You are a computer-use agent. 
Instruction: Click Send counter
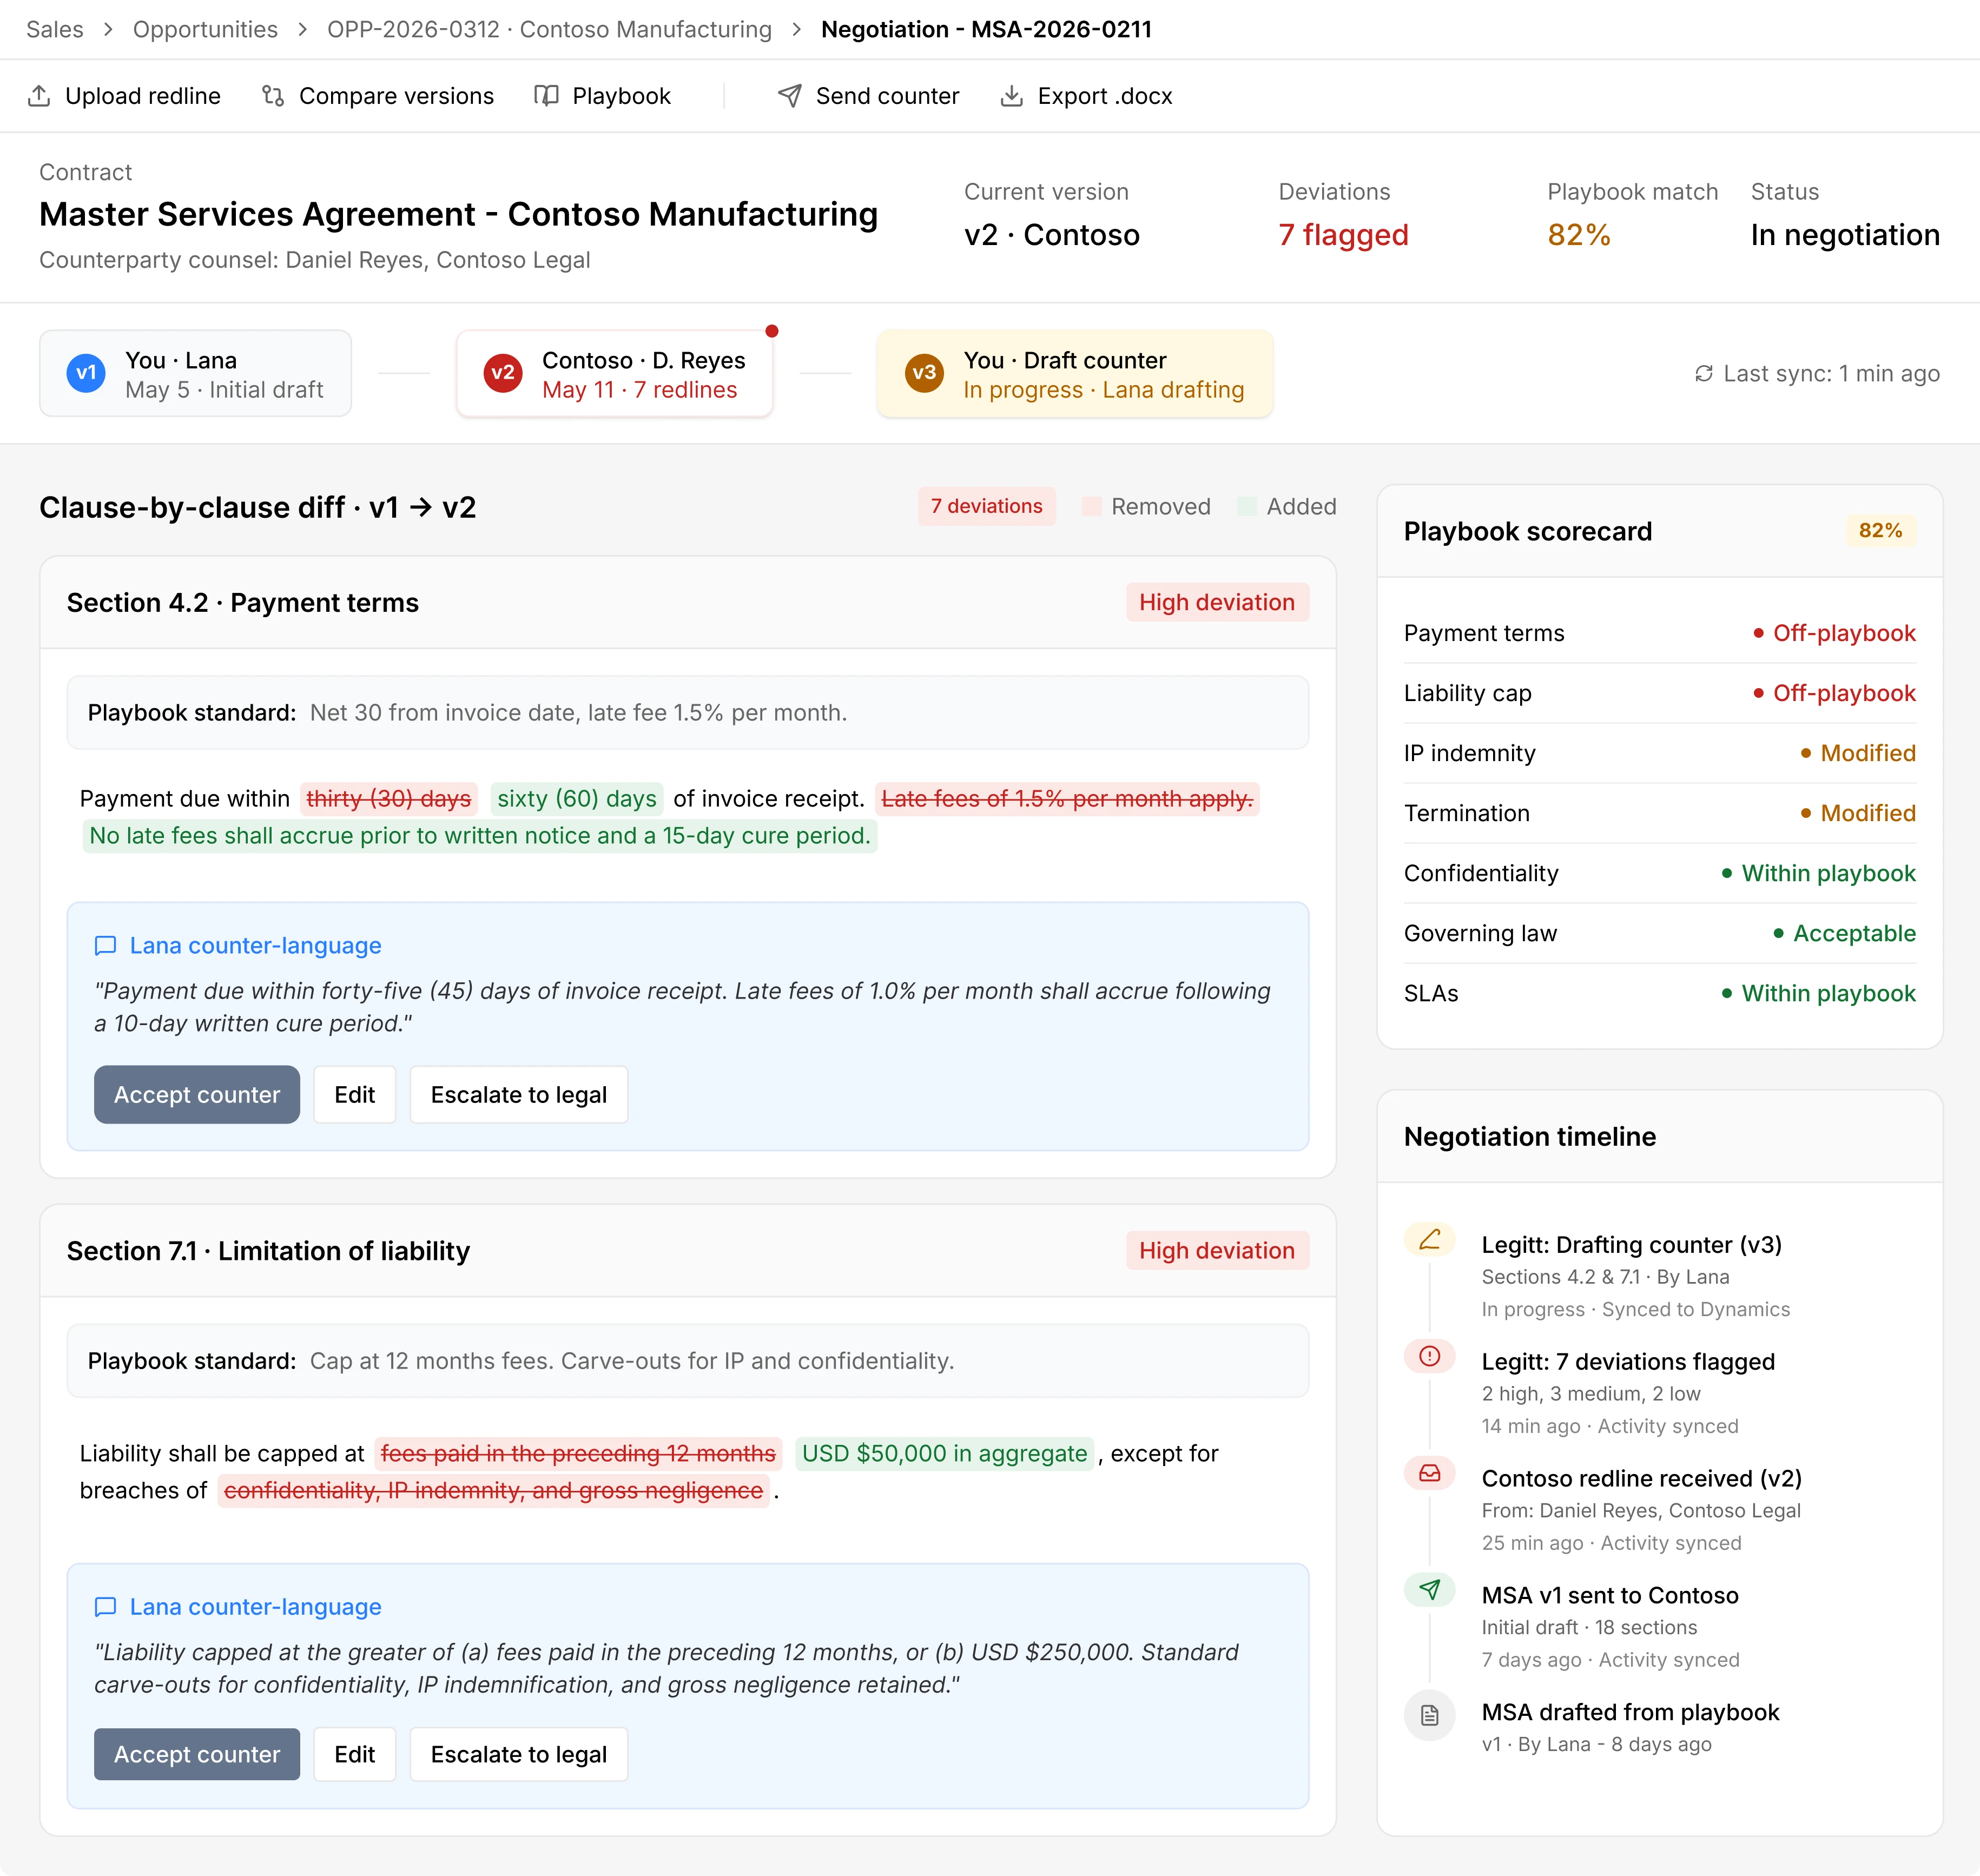coord(868,96)
